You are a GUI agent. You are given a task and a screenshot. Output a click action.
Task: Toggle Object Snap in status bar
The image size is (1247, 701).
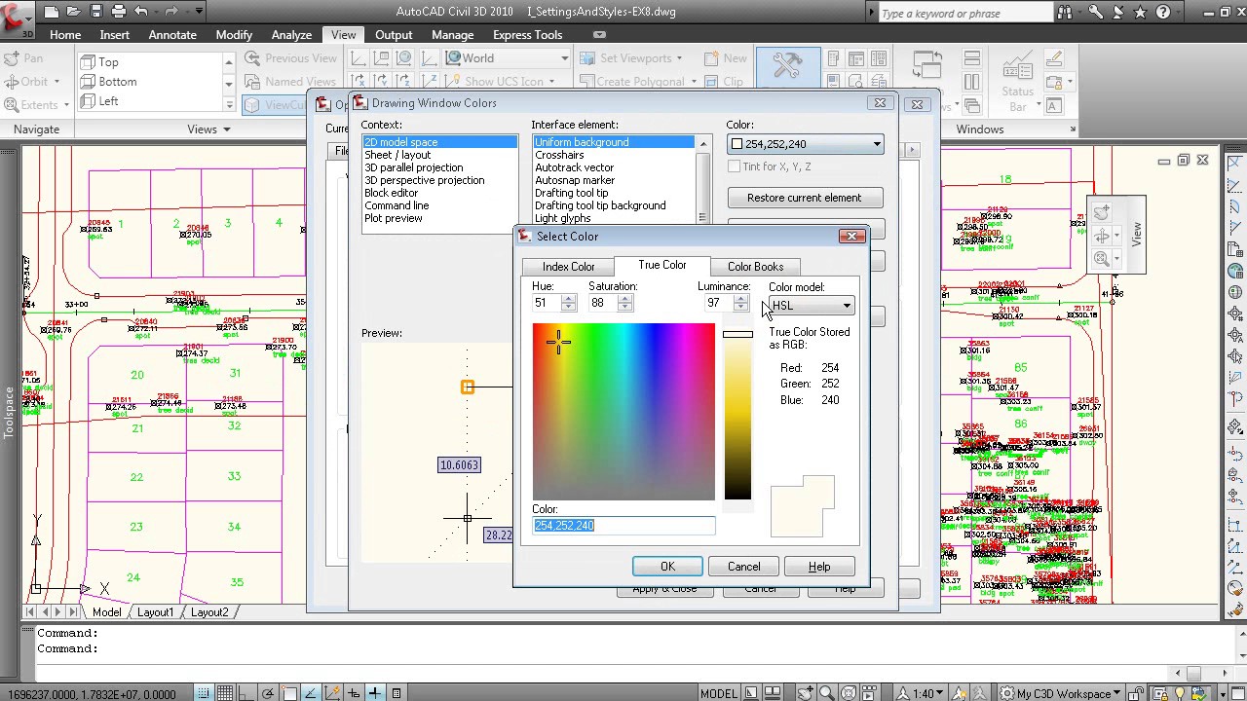289,693
